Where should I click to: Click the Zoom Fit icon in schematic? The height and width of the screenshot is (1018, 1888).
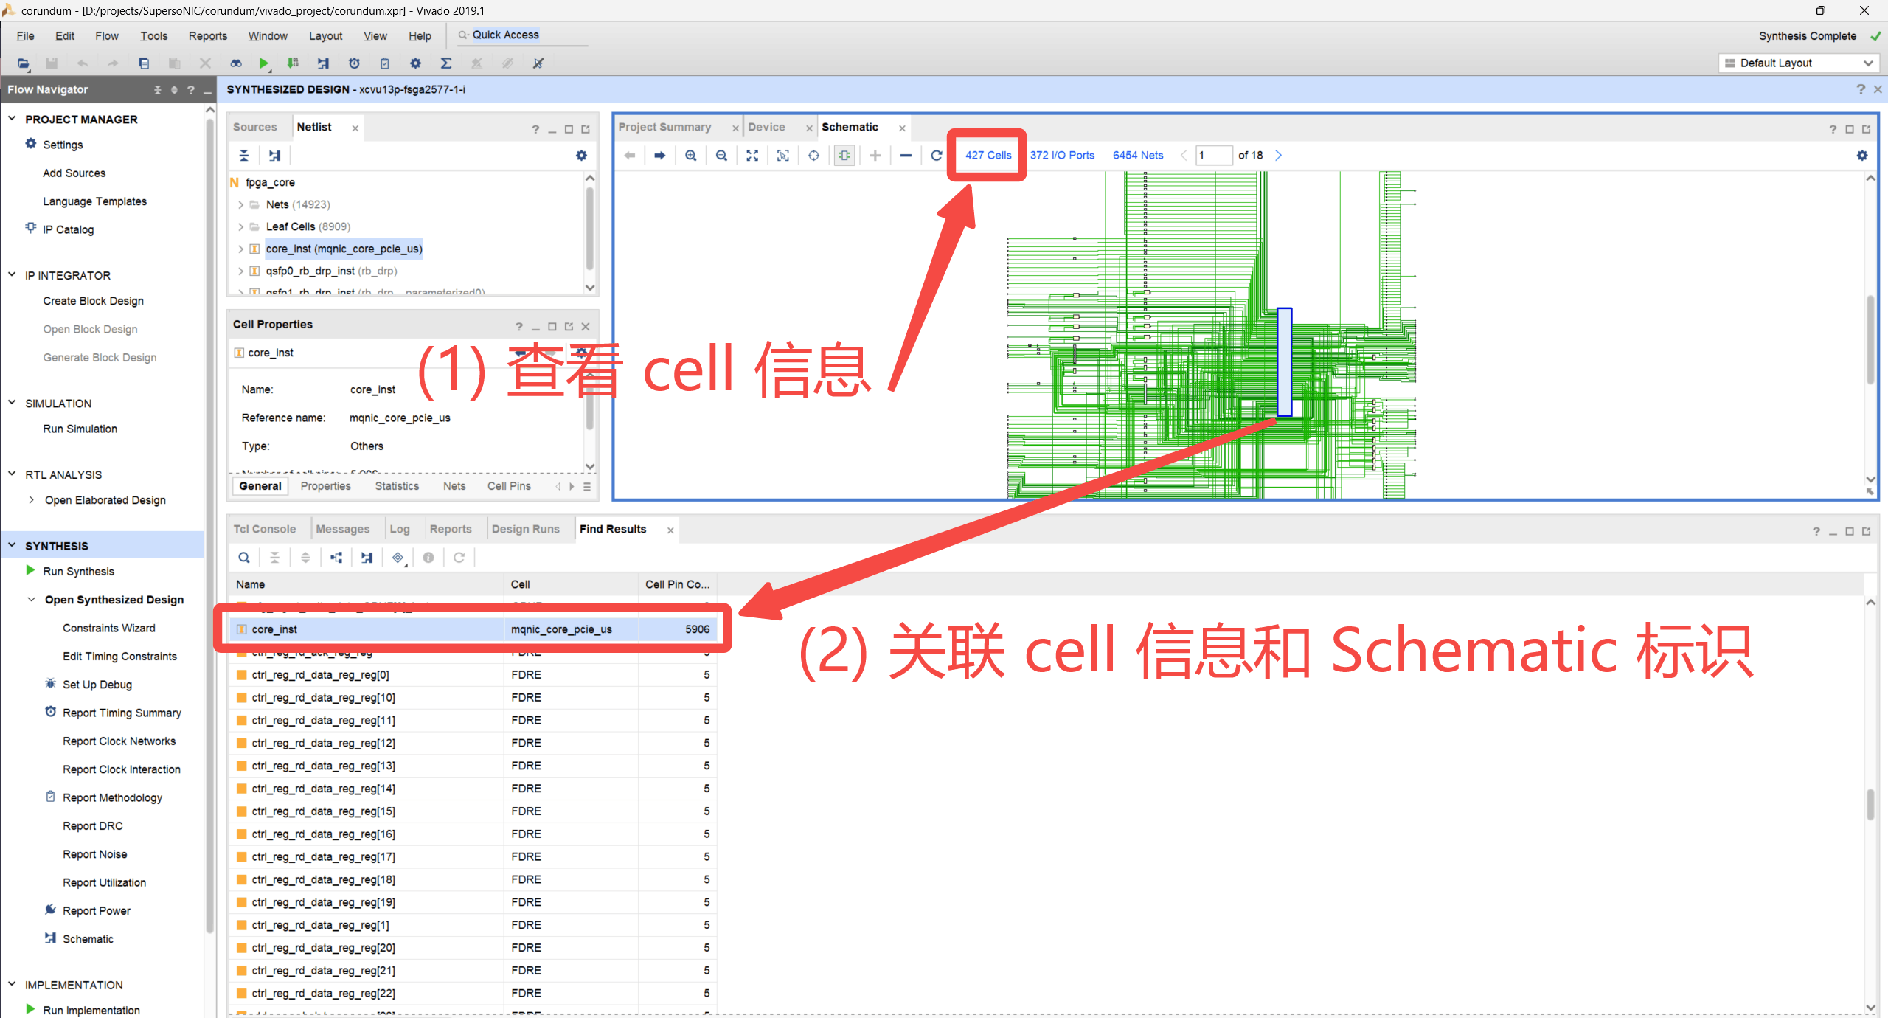click(x=752, y=156)
